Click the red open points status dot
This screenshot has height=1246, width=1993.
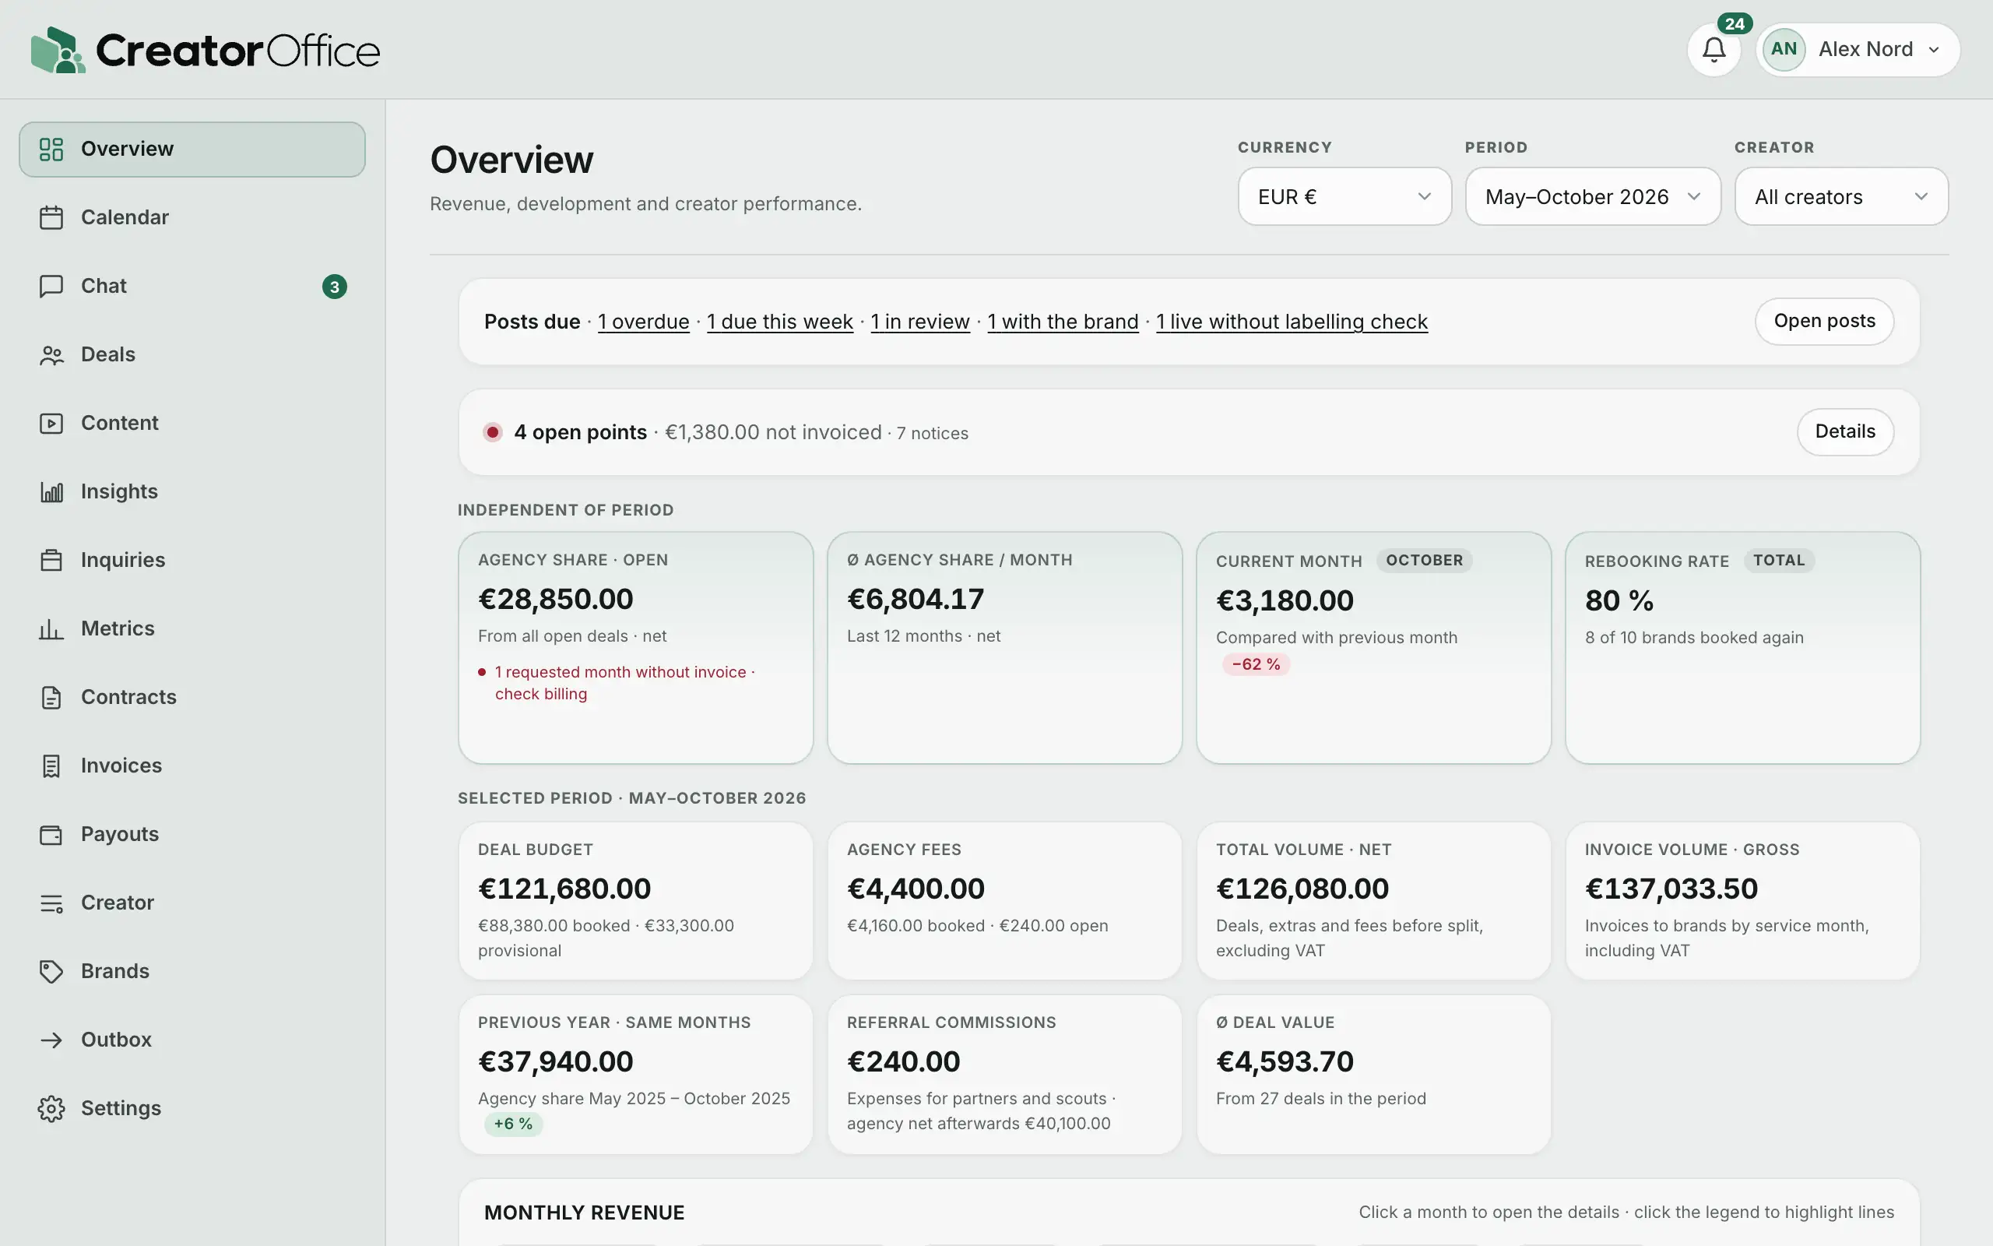tap(493, 431)
